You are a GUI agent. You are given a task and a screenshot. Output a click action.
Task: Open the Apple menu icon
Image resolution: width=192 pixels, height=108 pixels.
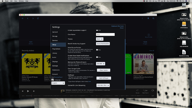pos(3,1)
